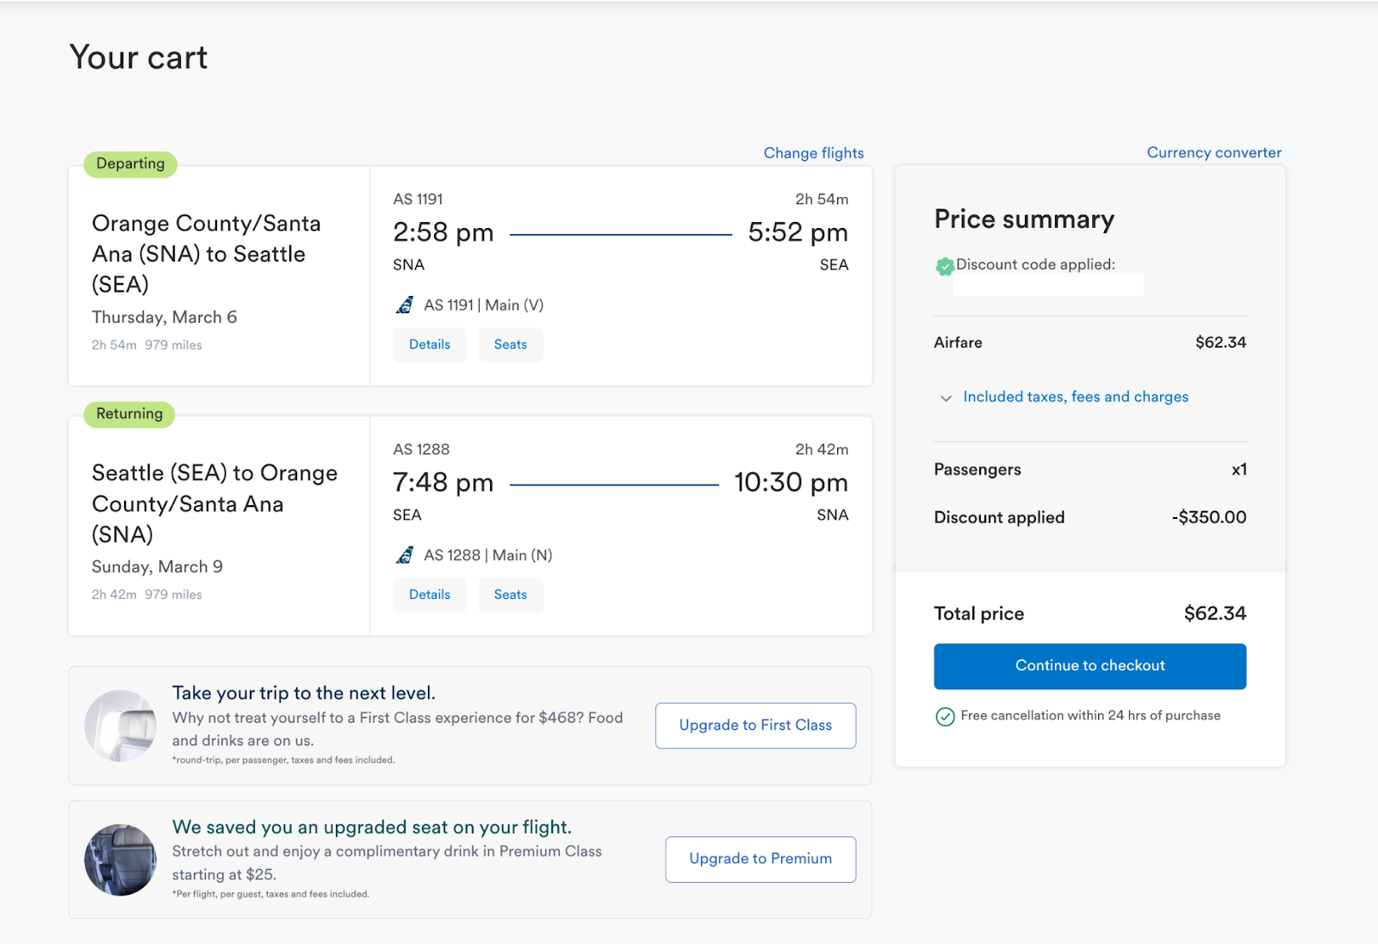Choose Seats for departing flight AS 1191
Viewport: 1378px width, 944px height.
pos(510,345)
